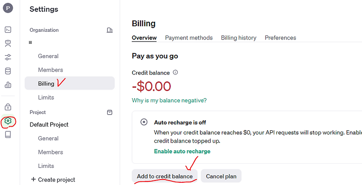Screen dimensions: 362x185
Task: Open the Fine-tuning sliders icon
Action: [x=8, y=57]
